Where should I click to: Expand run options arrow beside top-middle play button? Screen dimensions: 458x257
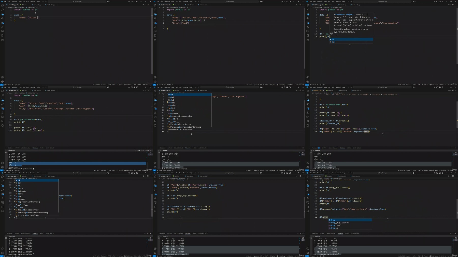(x=298, y=5)
